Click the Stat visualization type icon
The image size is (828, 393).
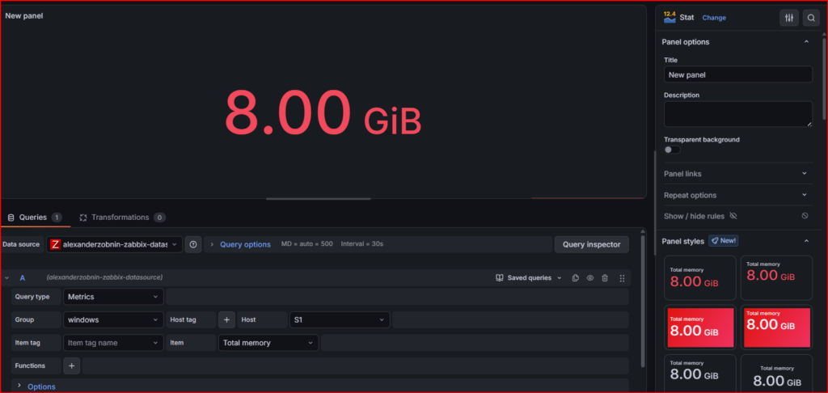point(670,17)
